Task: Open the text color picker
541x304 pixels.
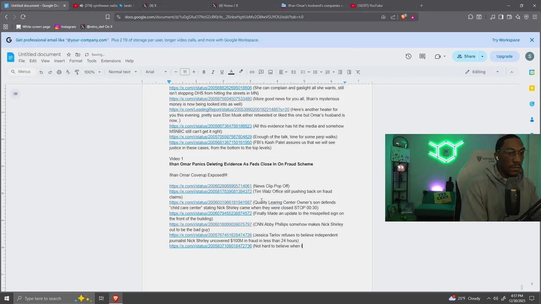Action: pyautogui.click(x=231, y=72)
